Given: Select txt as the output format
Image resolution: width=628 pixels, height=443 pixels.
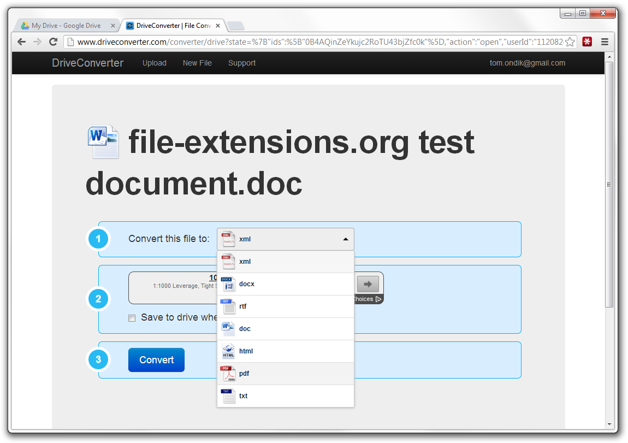Looking at the screenshot, I should [x=286, y=396].
